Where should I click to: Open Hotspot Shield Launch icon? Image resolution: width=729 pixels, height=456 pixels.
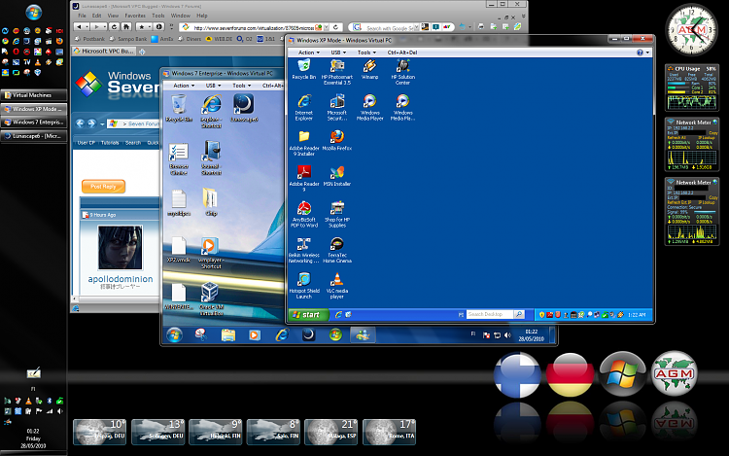(x=303, y=286)
